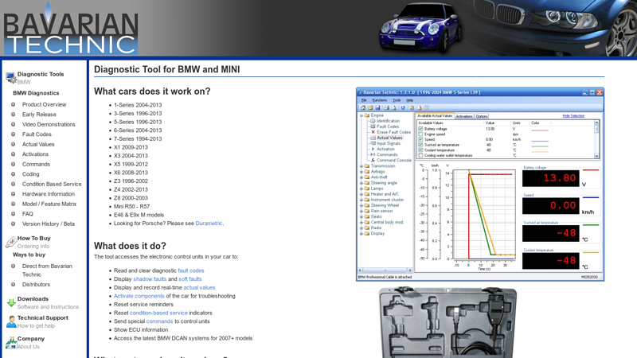Select the bullet beside Product Overview

coord(13,104)
